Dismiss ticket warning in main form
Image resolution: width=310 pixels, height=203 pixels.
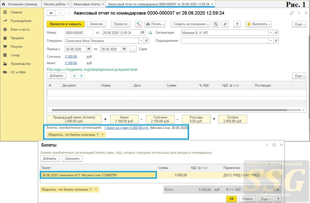102,135
